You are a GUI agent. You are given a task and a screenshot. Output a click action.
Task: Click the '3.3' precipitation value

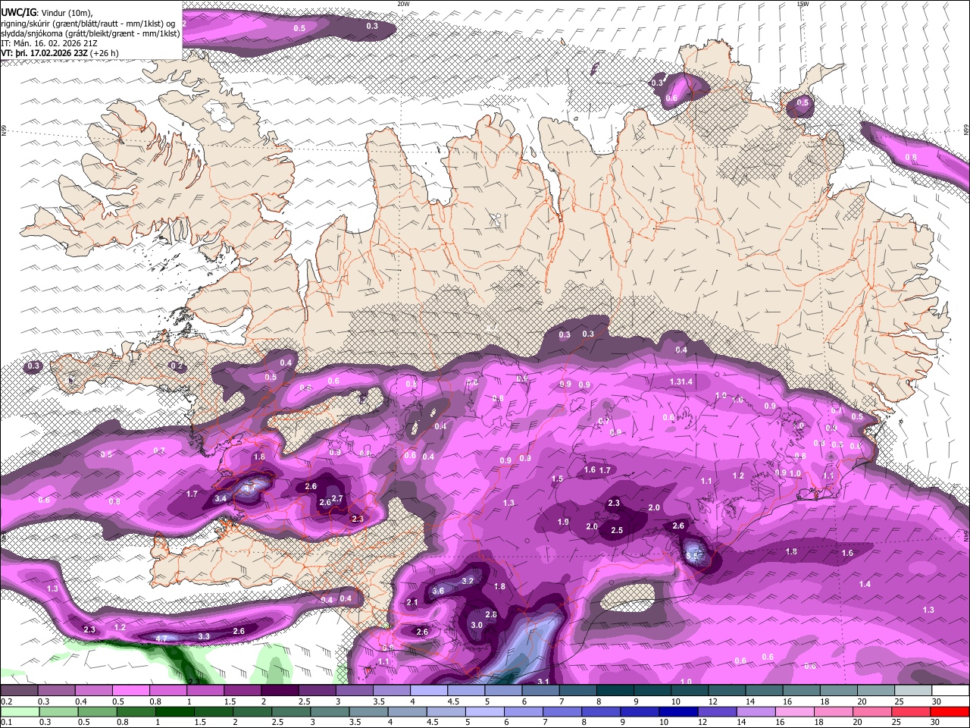coord(204,636)
